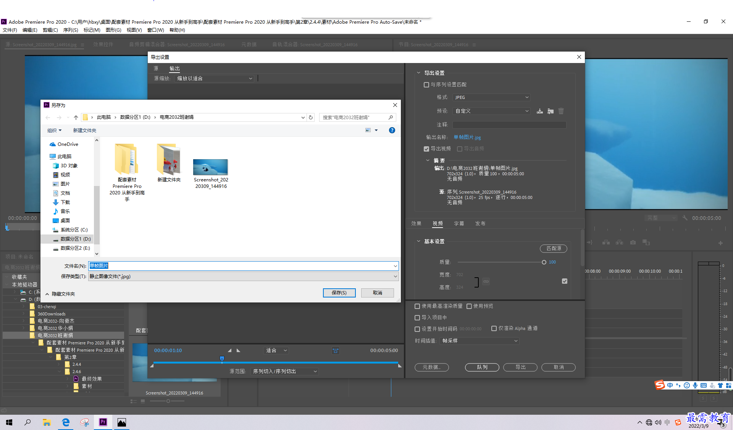Click the output name link
733x430 pixels.
pyautogui.click(x=467, y=137)
